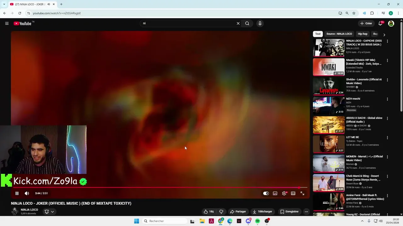Open options menu for MOMEN Marrat video
This screenshot has height=226, width=403.
point(387,157)
